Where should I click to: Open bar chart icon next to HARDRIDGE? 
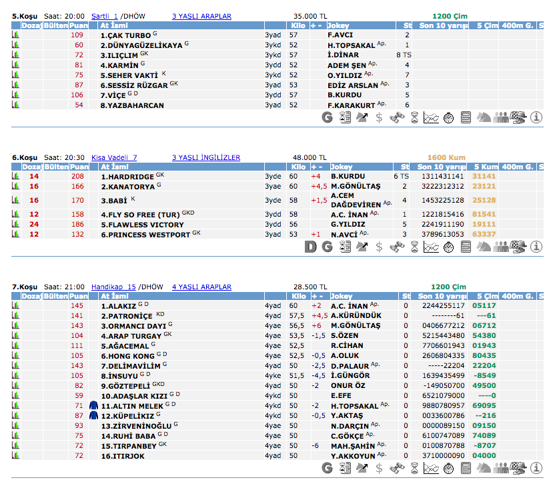(x=15, y=177)
